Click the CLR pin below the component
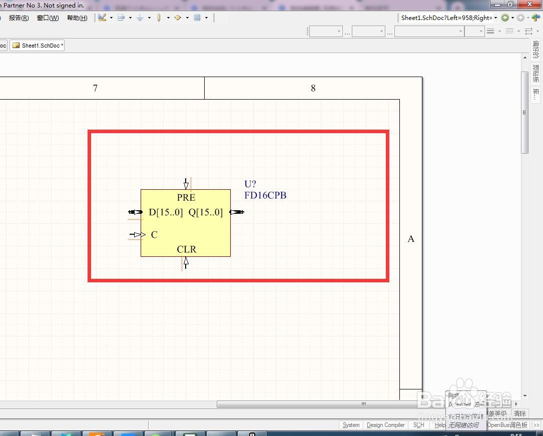Image resolution: width=543 pixels, height=436 pixels. (186, 263)
